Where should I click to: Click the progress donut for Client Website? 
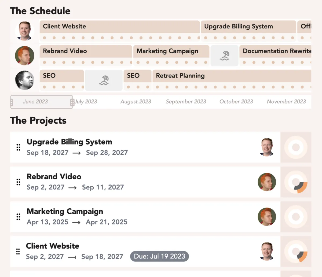pos(296,252)
